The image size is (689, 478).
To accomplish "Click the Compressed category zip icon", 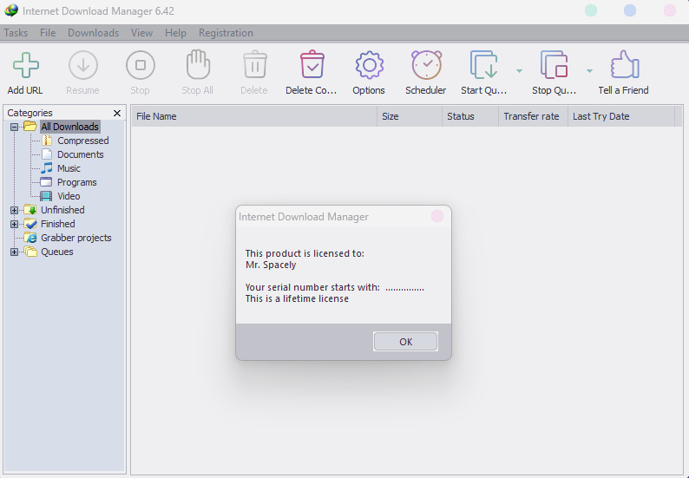I will (47, 141).
